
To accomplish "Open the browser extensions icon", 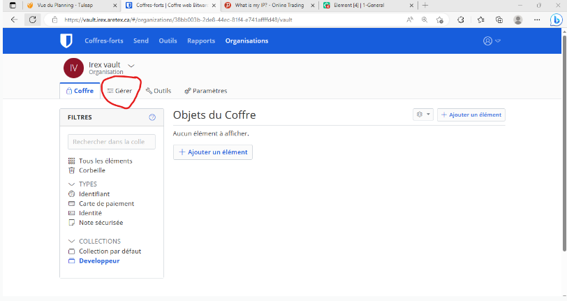I will [461, 20].
